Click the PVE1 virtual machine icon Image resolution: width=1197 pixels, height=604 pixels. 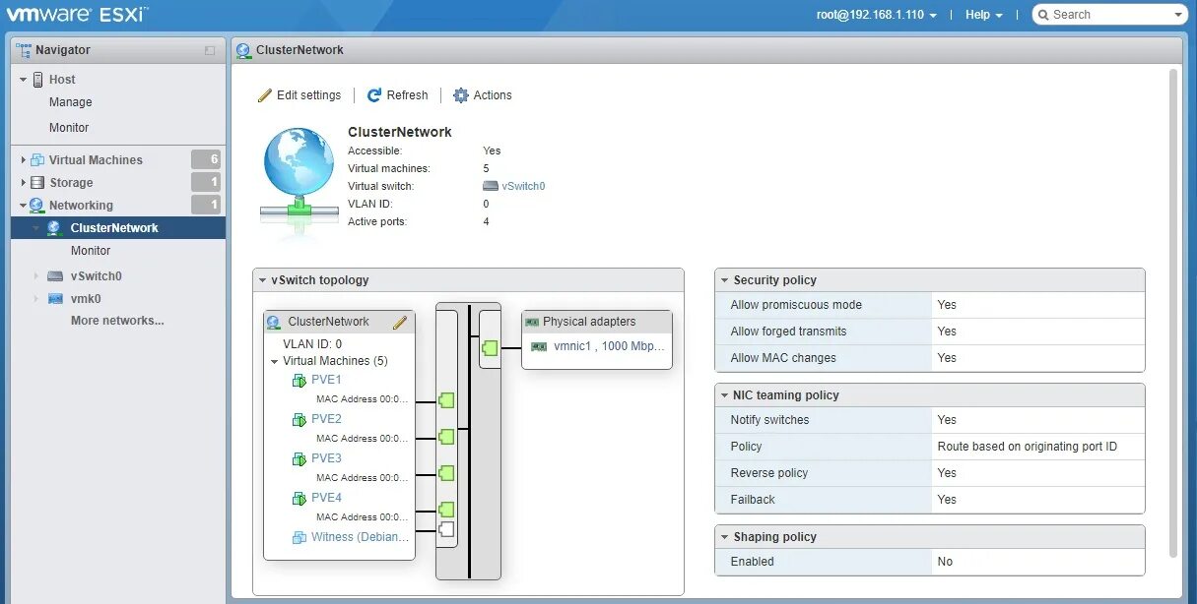[x=299, y=381]
